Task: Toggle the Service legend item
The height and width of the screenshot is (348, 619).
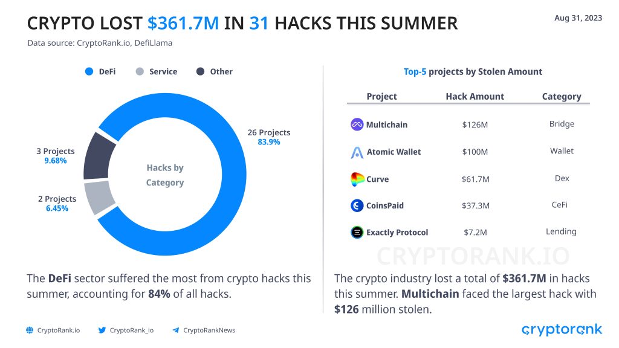Action: (x=157, y=71)
